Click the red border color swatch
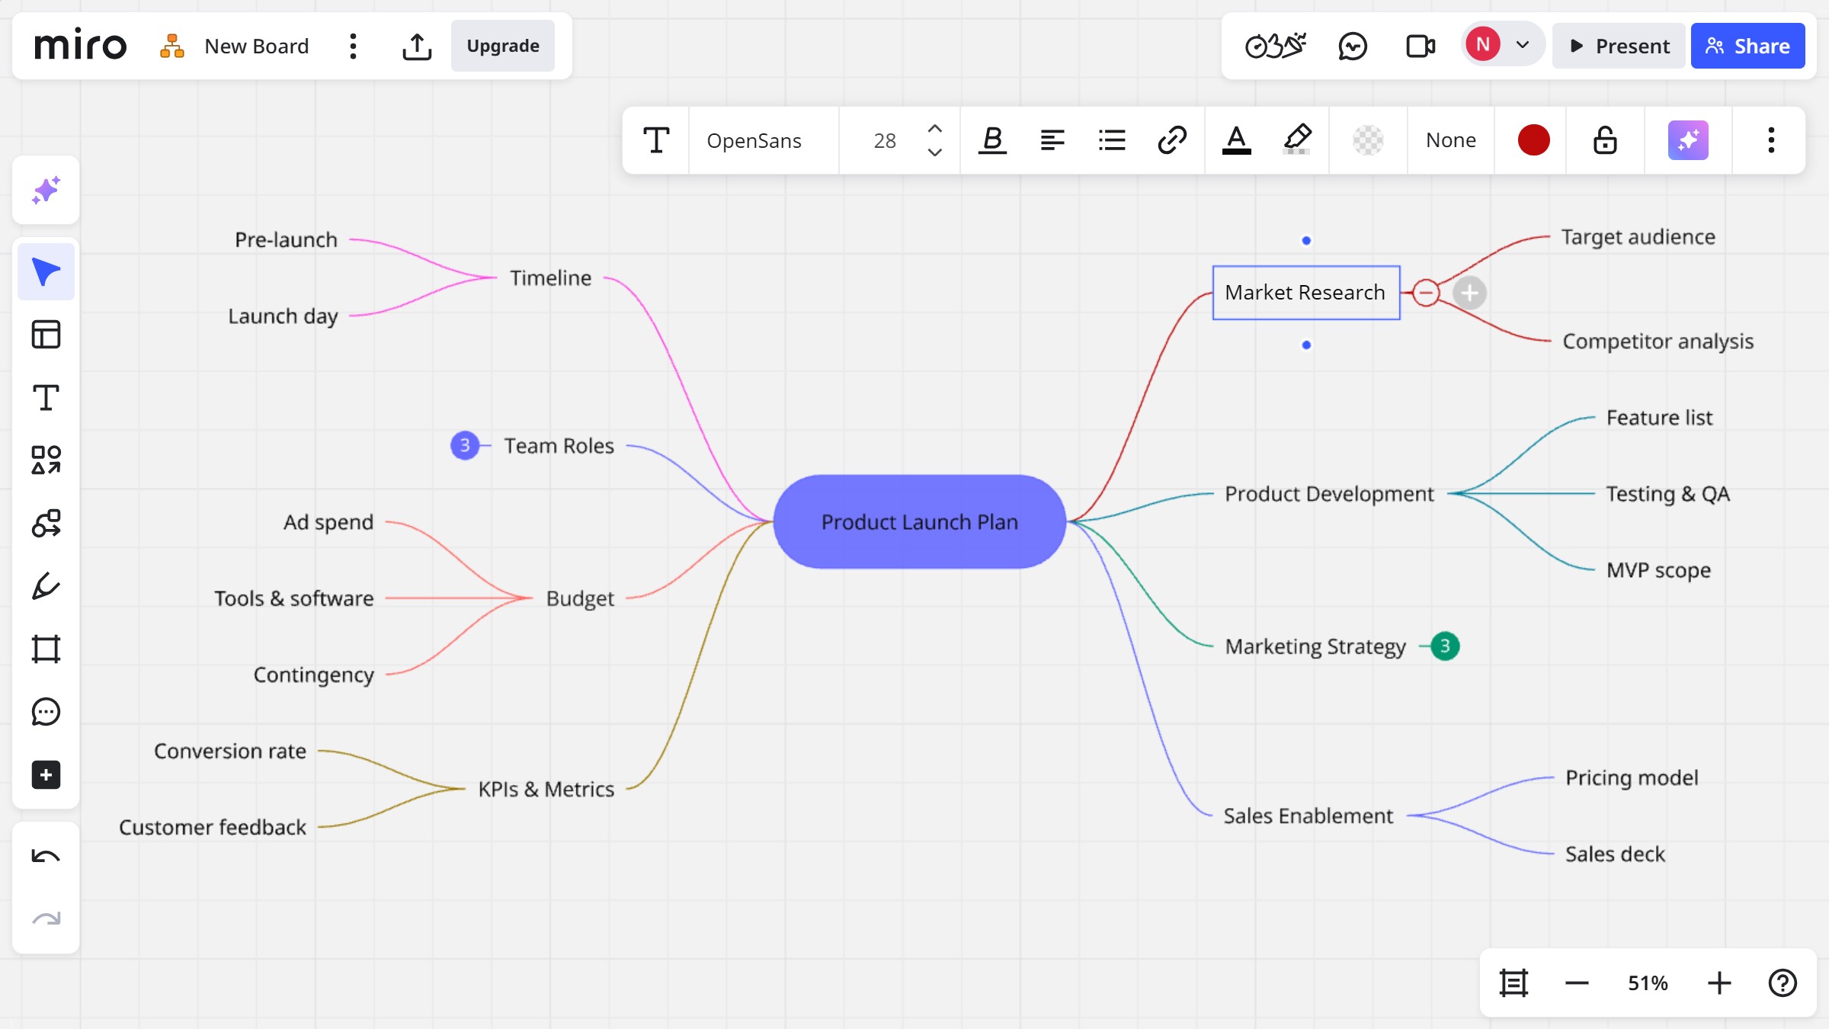Viewport: 1829px width, 1029px height. (1533, 140)
